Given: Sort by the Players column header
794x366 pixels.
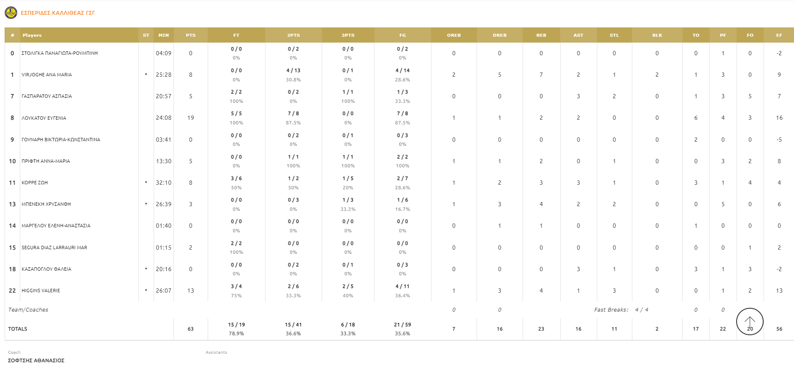Looking at the screenshot, I should (x=32, y=35).
